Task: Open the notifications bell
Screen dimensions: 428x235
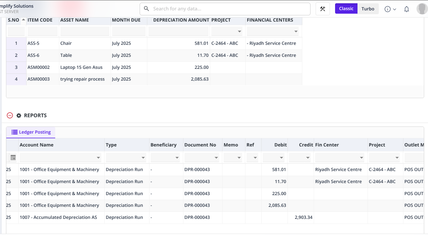Action: click(406, 9)
